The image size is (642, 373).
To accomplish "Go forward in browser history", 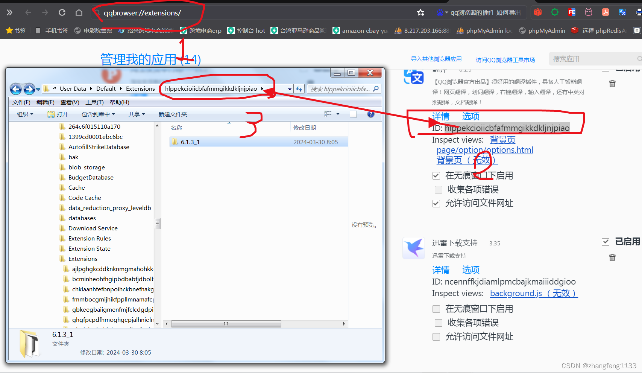I will 45,13.
